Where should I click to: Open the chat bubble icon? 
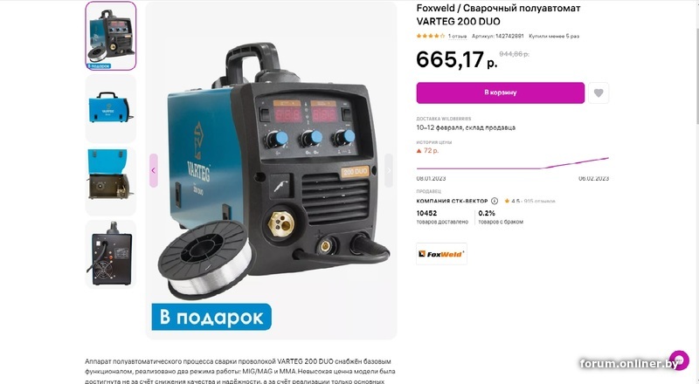(680, 360)
